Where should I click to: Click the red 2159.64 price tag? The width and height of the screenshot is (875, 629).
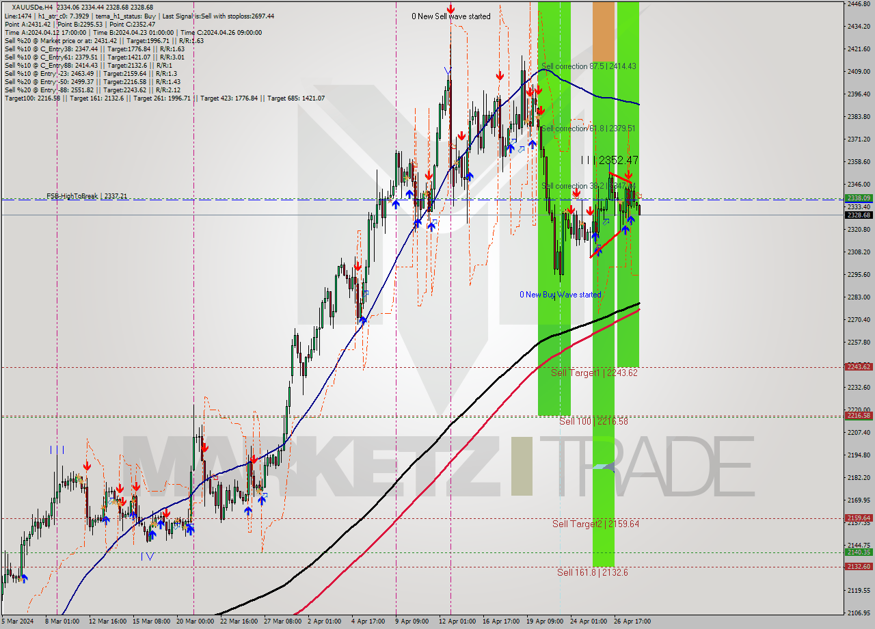pos(859,518)
